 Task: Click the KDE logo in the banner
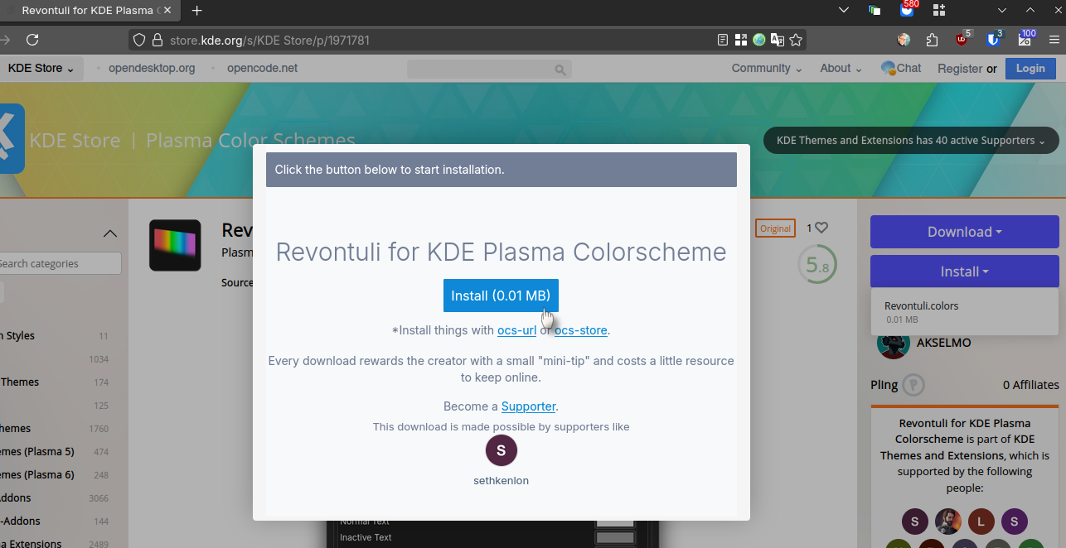pyautogui.click(x=10, y=138)
